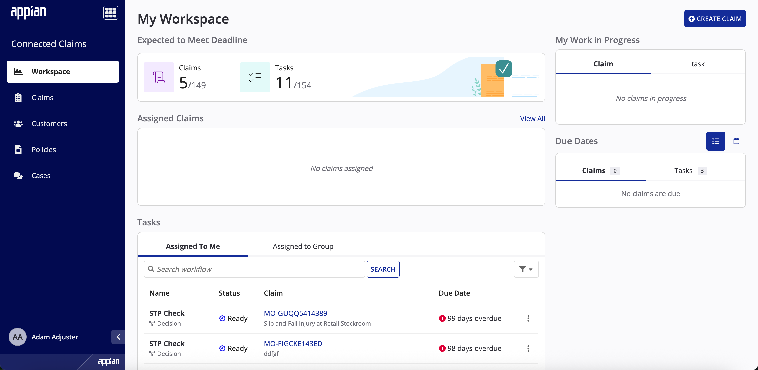Open the app grid navigation icon
The width and height of the screenshot is (758, 370).
pos(111,12)
